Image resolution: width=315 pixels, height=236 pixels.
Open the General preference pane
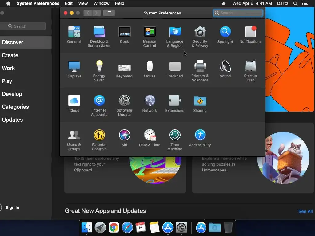[74, 34]
